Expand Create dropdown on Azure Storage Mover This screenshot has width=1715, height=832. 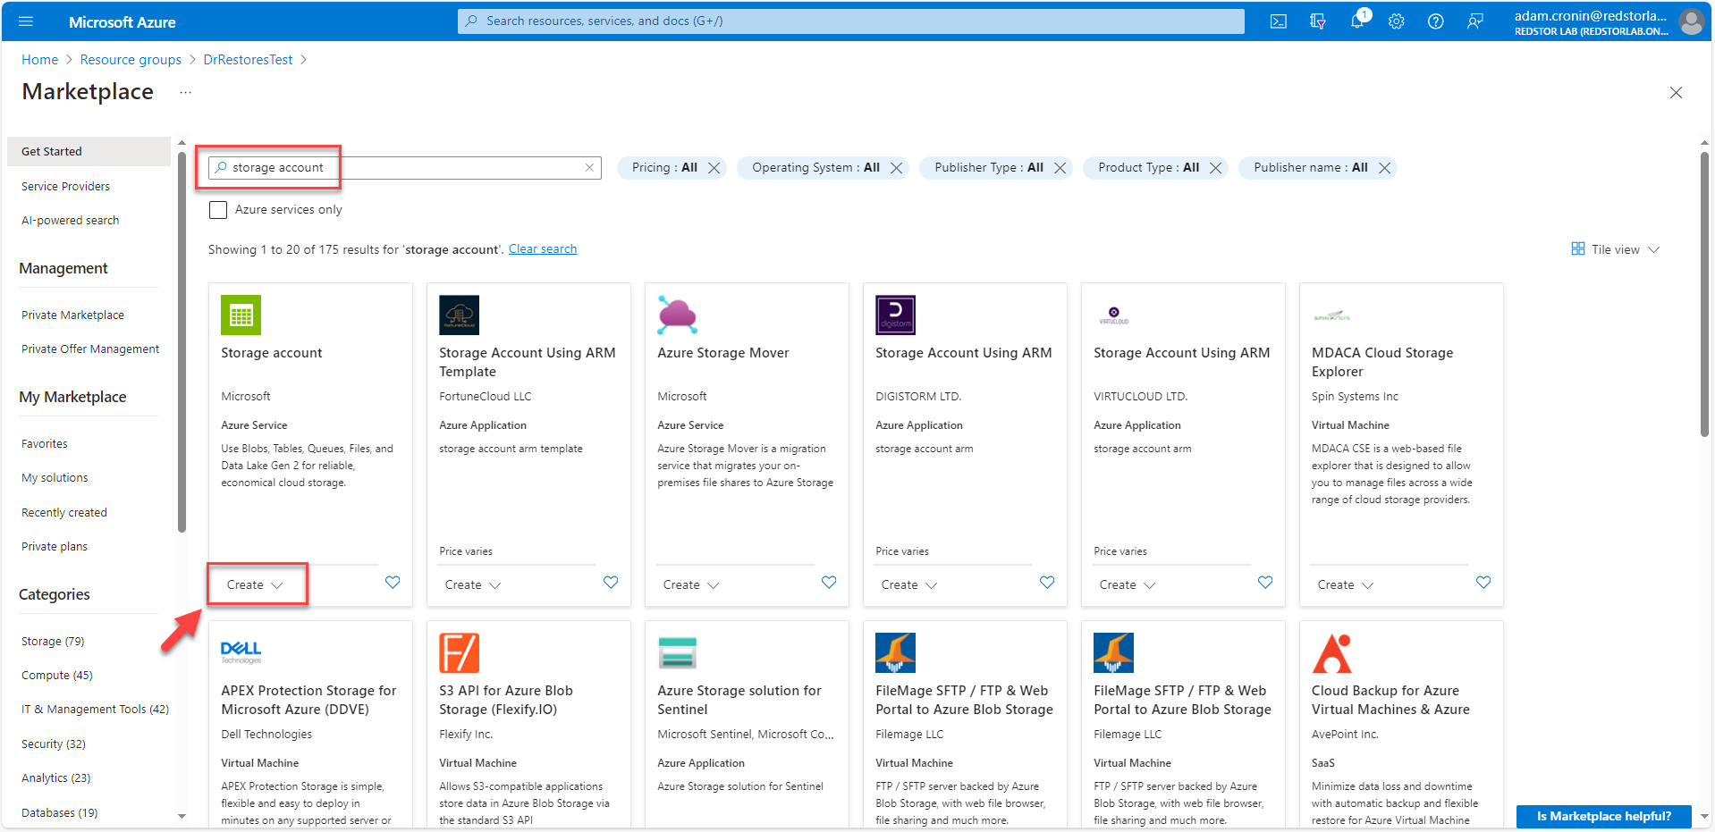coord(691,585)
